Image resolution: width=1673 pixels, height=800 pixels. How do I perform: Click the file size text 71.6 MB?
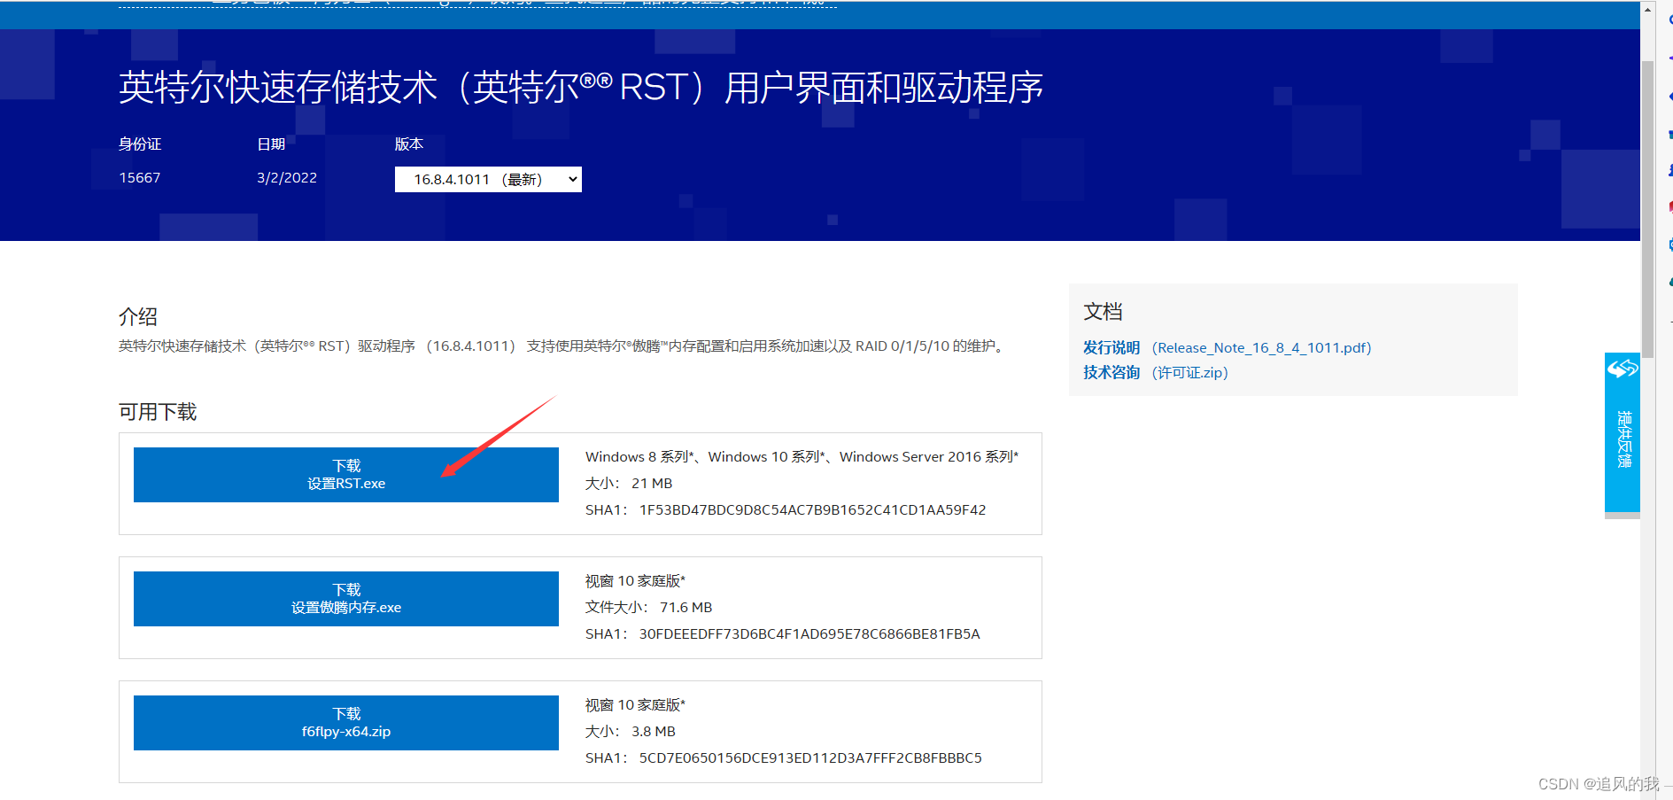[685, 608]
